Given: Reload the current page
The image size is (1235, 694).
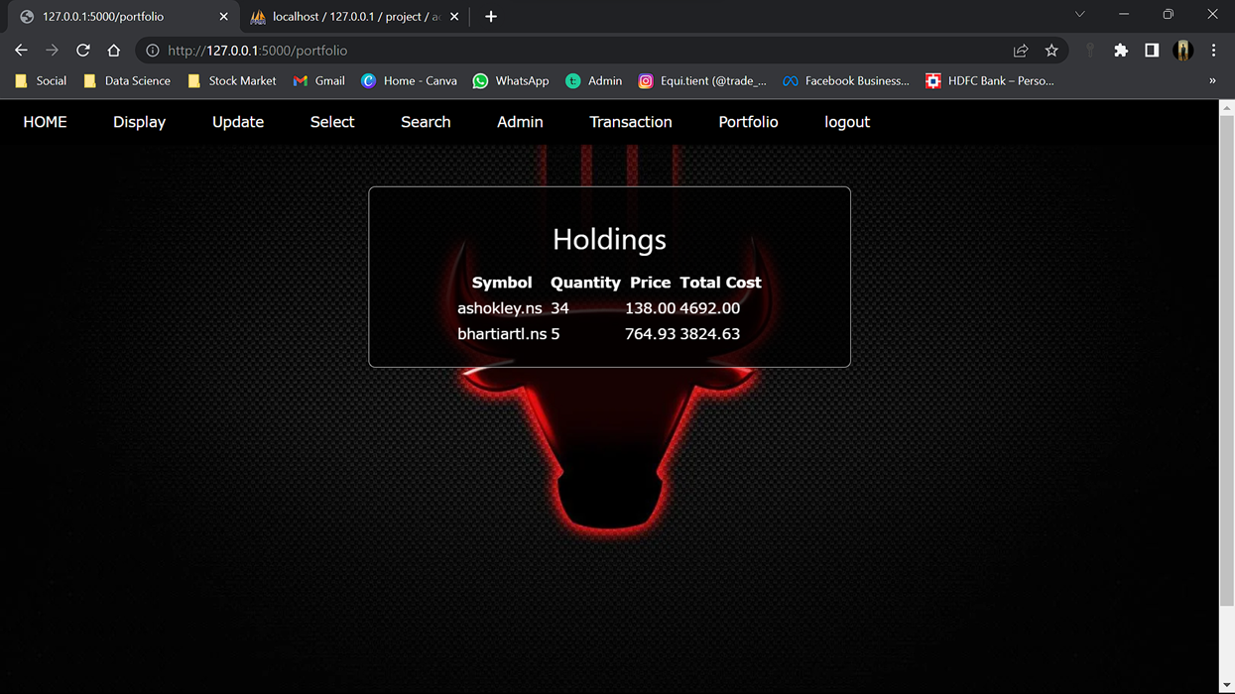Looking at the screenshot, I should [82, 49].
